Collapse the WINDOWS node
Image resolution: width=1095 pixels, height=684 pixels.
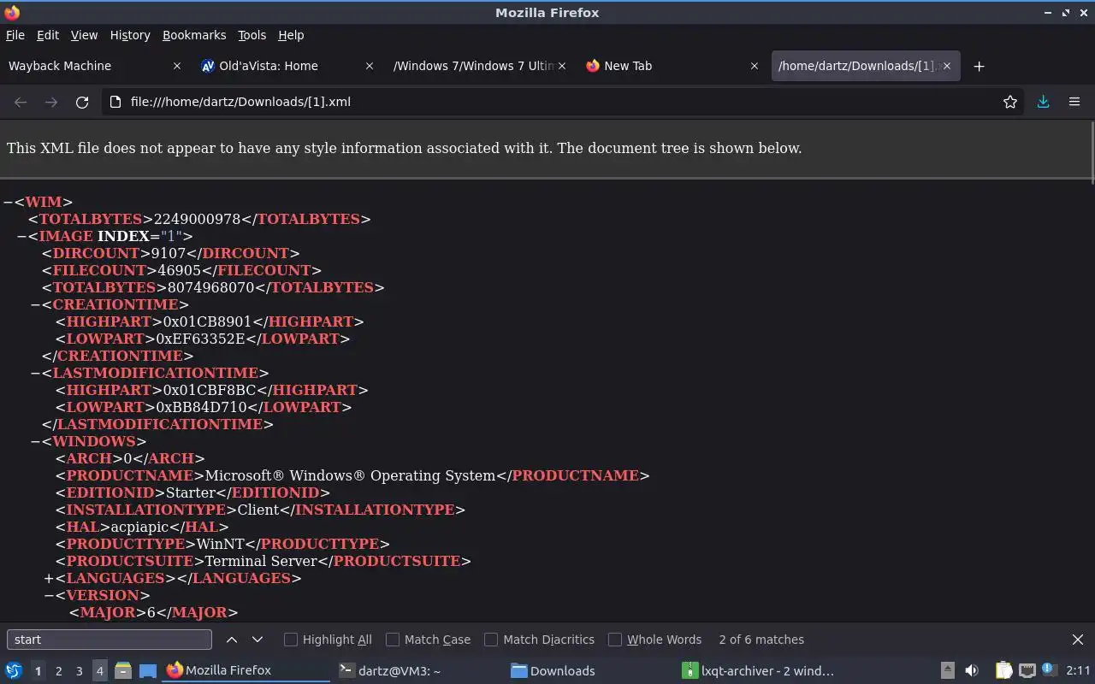point(35,441)
